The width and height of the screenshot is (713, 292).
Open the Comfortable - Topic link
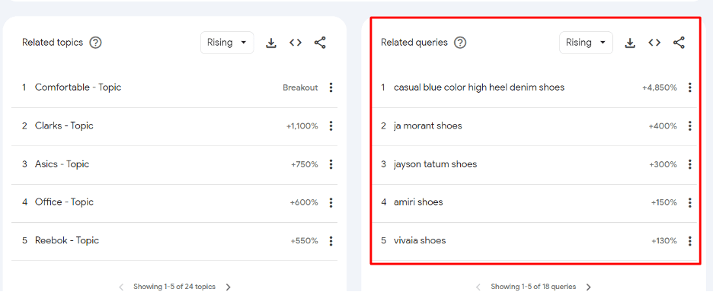[x=78, y=87]
